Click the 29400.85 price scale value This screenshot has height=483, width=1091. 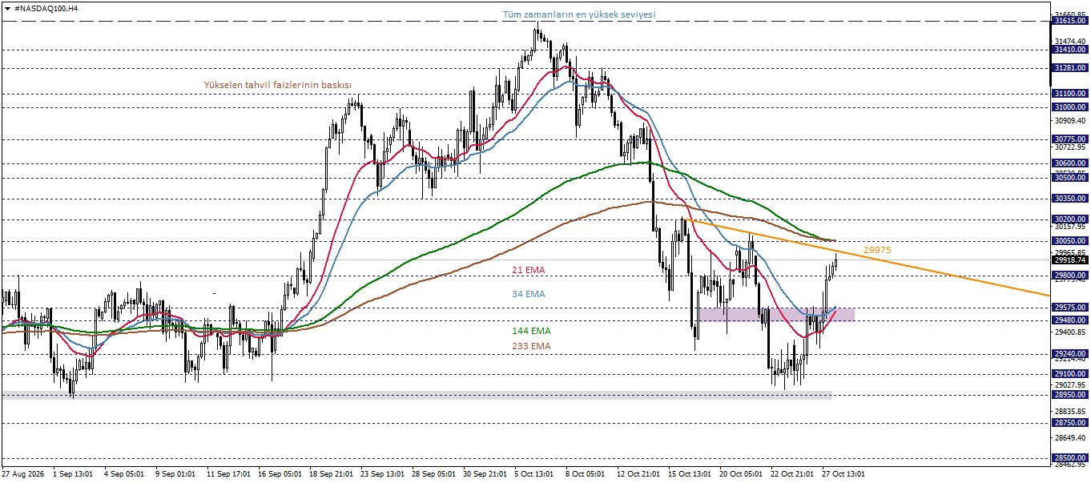pos(1071,332)
